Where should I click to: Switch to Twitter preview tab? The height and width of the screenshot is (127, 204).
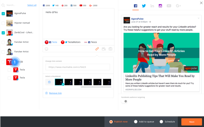point(144,6)
